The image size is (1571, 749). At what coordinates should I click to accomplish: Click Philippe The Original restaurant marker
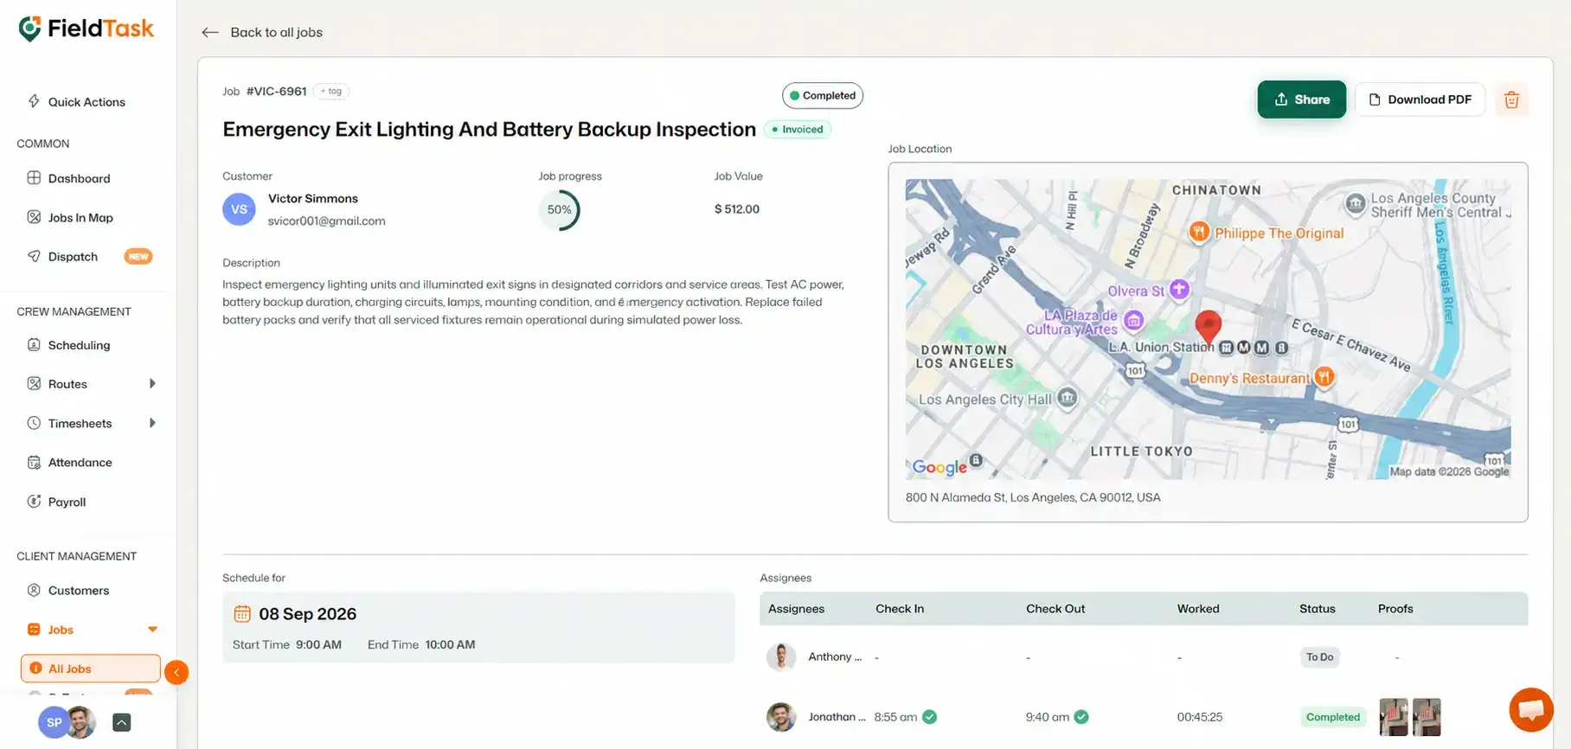click(1199, 231)
